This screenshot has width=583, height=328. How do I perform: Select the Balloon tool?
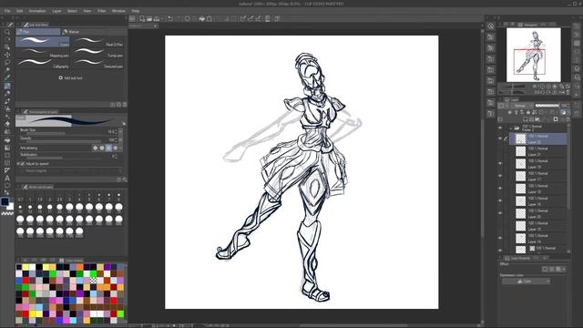point(7,185)
